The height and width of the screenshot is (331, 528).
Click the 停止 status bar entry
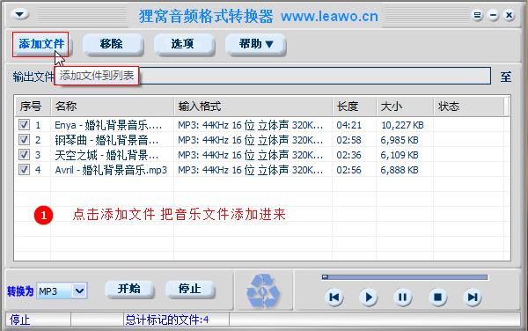(19, 320)
